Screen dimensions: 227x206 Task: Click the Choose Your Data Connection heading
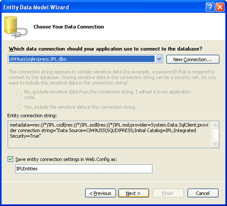(69, 27)
